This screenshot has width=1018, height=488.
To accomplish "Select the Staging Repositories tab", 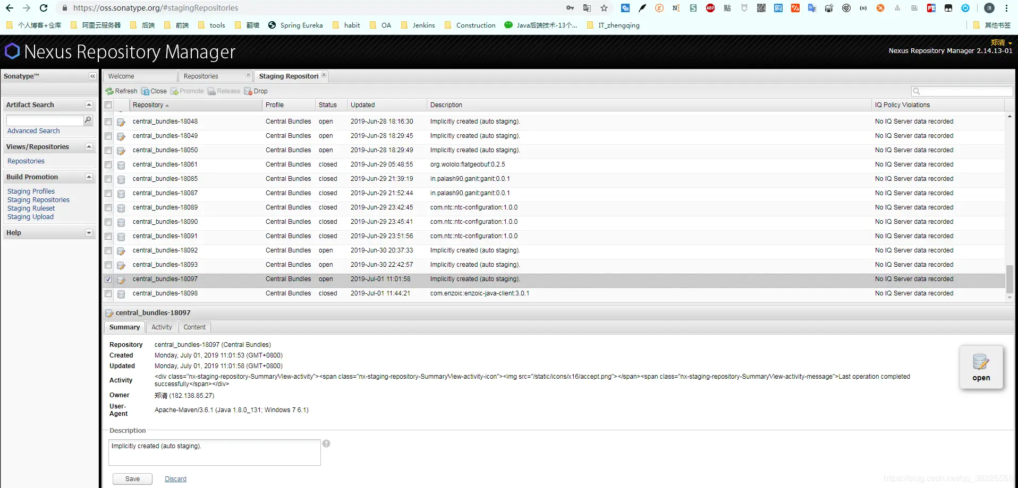I will click(291, 76).
